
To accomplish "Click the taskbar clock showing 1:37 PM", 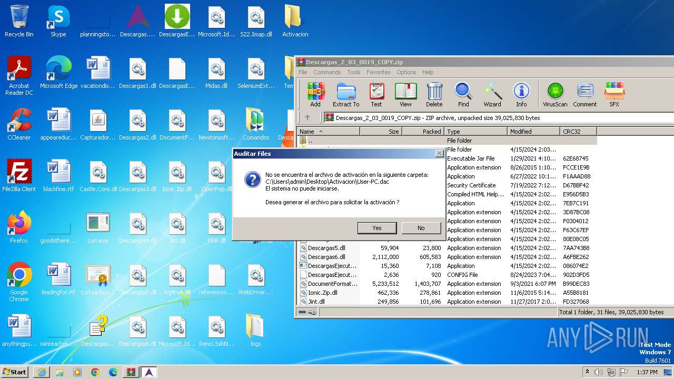I will (x=647, y=372).
